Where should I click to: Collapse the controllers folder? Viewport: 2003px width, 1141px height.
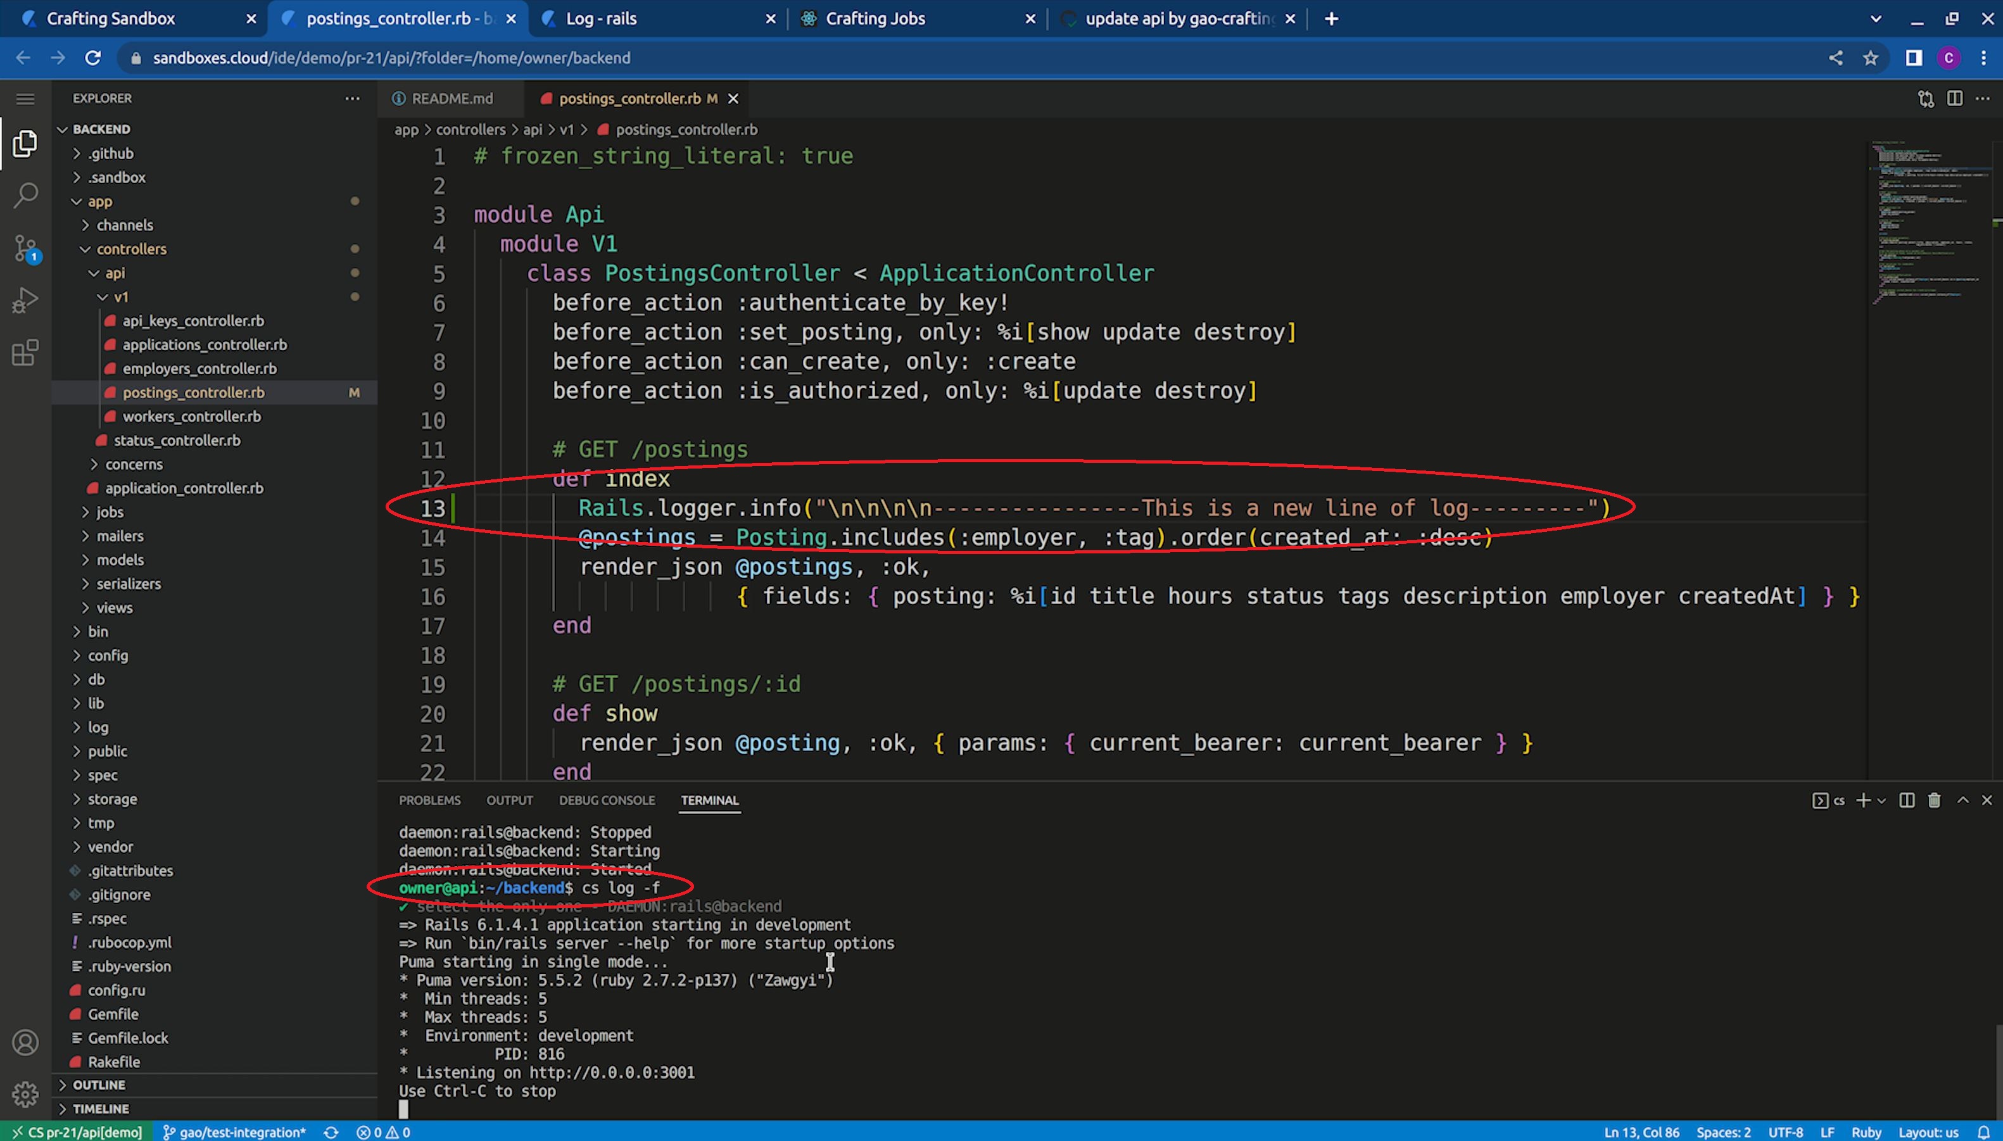tap(131, 248)
